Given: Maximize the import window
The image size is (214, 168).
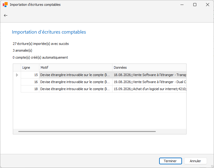Looking at the screenshot, I should coord(195,5).
